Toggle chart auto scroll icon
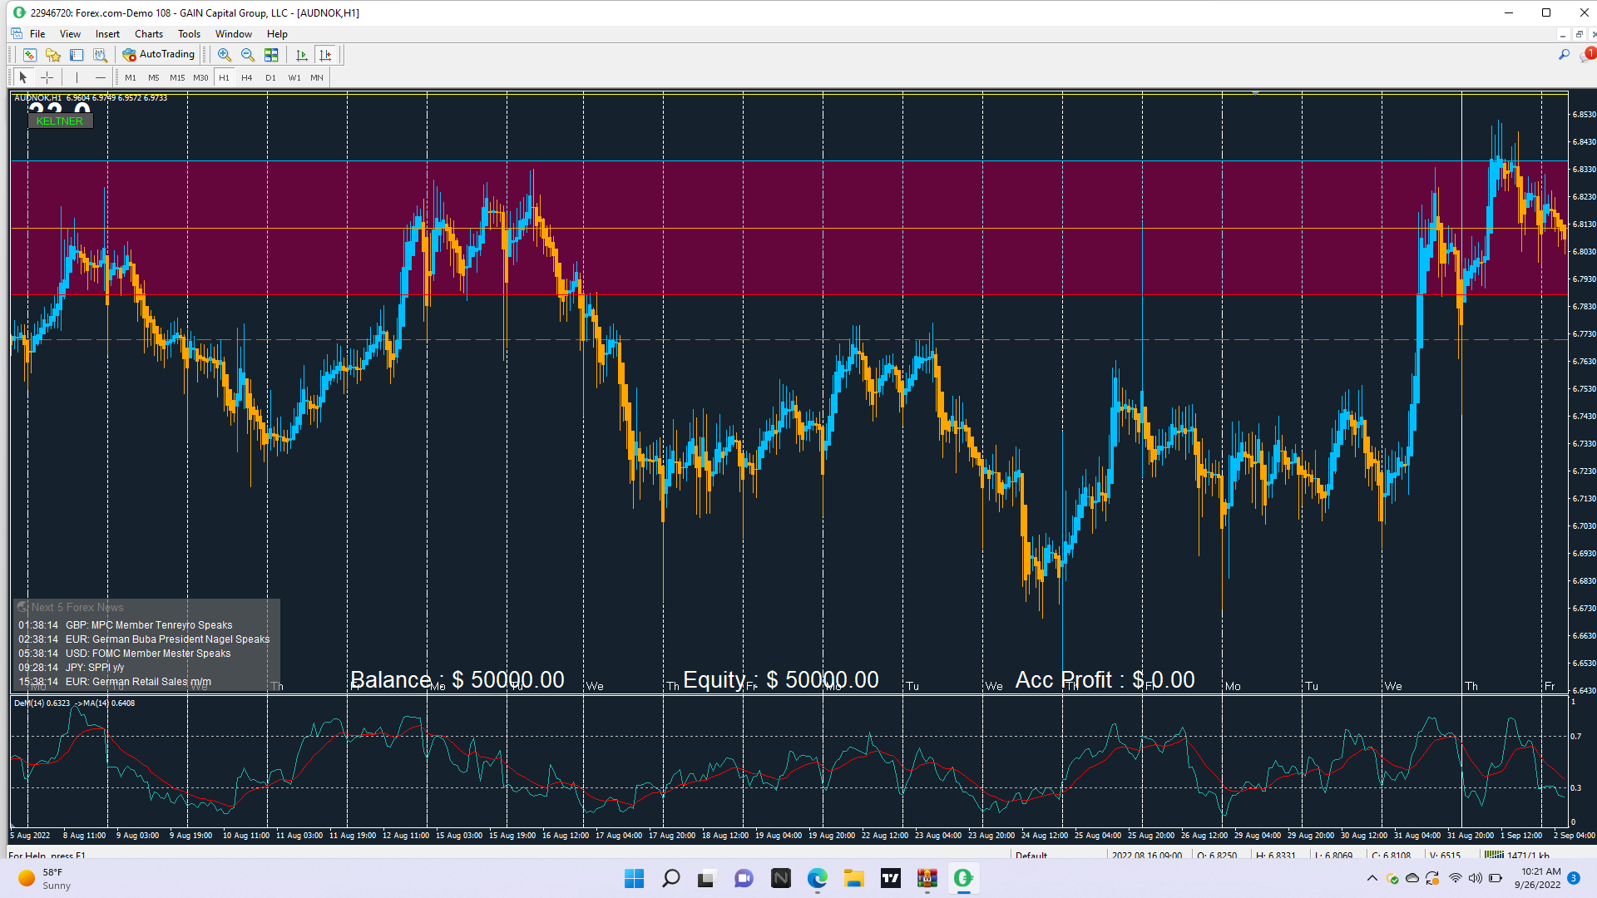This screenshot has width=1597, height=898. point(302,55)
